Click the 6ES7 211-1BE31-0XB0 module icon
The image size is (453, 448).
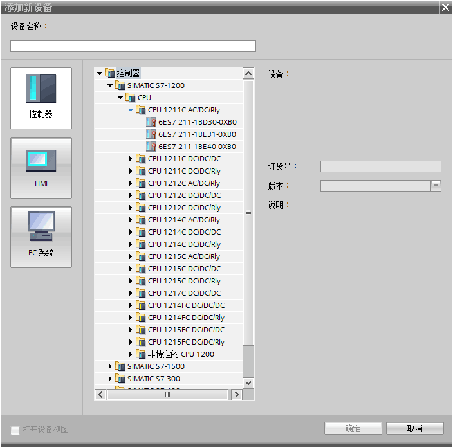coord(151,134)
